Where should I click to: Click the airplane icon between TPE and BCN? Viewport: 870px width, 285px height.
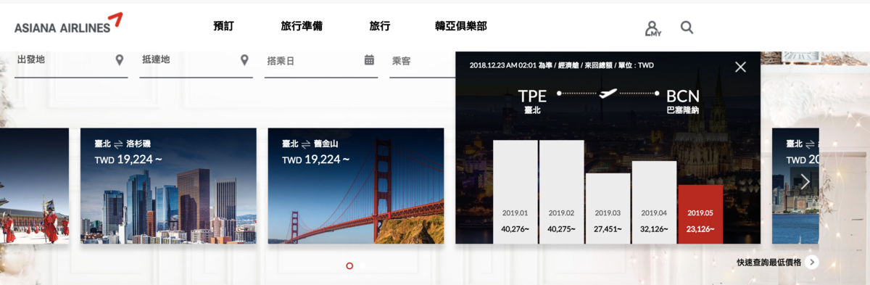tap(608, 93)
